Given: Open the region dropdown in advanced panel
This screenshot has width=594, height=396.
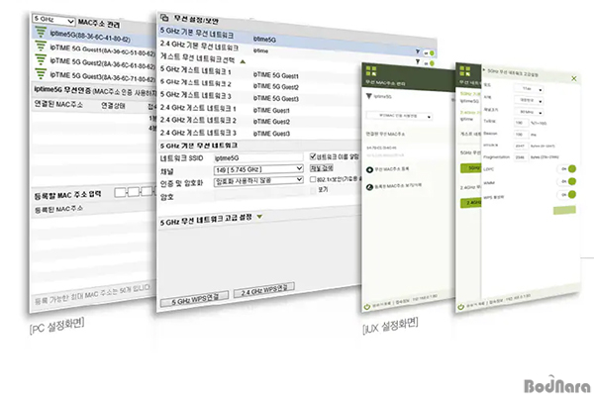Looking at the screenshot, I should [529, 100].
